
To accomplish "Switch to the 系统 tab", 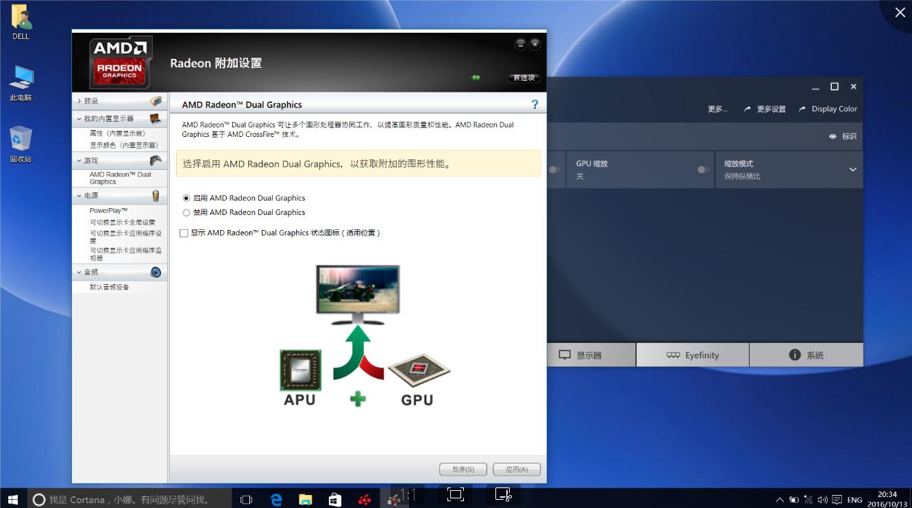I will [806, 355].
